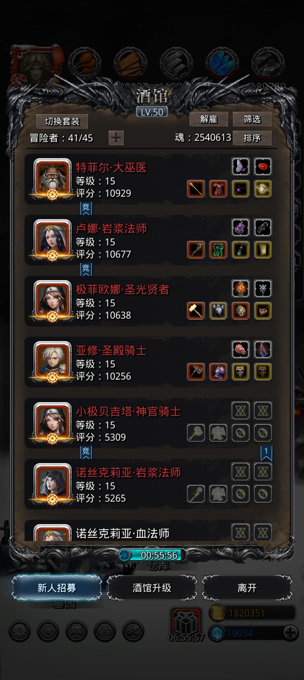The image size is (304, 680).
Task: Click the heart necklace icon on 极菲欧娜·圣光贤者
Action: click(263, 311)
